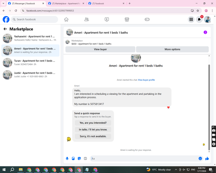Click the chat header avatar of Ameri
Image resolution: width=216 pixels, height=173 pixels.
tap(70, 32)
